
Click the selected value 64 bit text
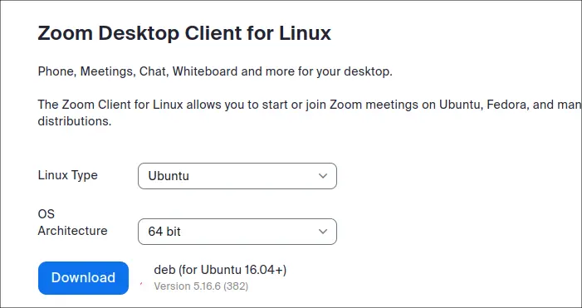(164, 232)
